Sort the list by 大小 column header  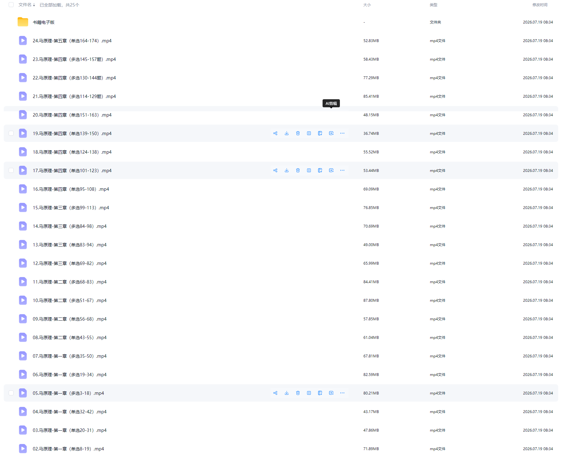click(x=367, y=5)
